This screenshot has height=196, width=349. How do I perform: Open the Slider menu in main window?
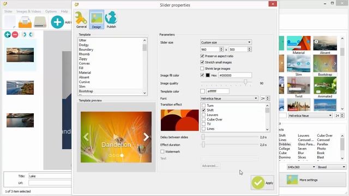click(8, 11)
